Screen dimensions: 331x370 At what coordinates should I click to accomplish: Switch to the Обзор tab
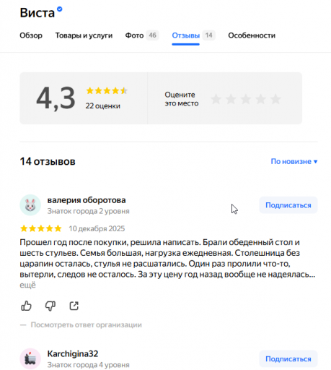(31, 35)
